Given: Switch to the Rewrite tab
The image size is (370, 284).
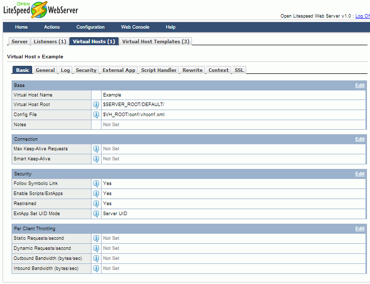Looking at the screenshot, I should (x=193, y=70).
